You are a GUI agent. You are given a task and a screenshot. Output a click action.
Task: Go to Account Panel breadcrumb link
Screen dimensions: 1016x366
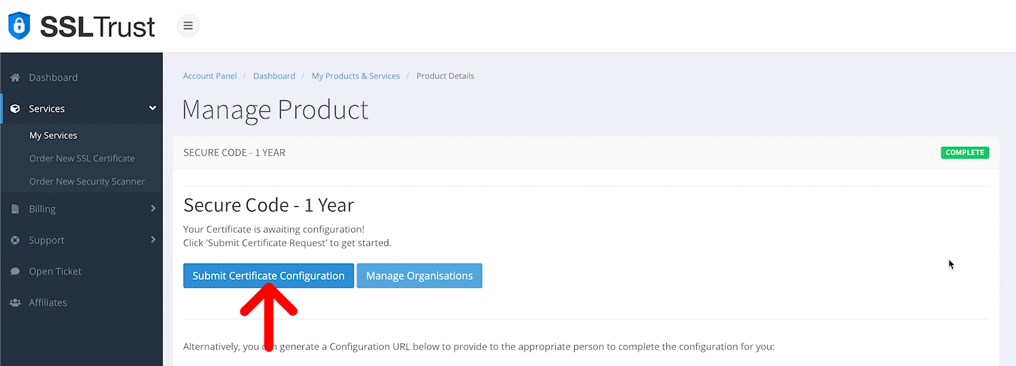tap(210, 76)
